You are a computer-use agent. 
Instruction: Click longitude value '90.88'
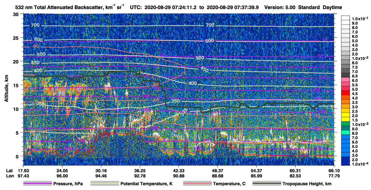point(179,176)
